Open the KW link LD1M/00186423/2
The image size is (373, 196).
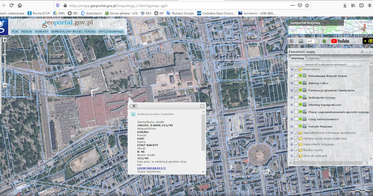[x=151, y=168]
